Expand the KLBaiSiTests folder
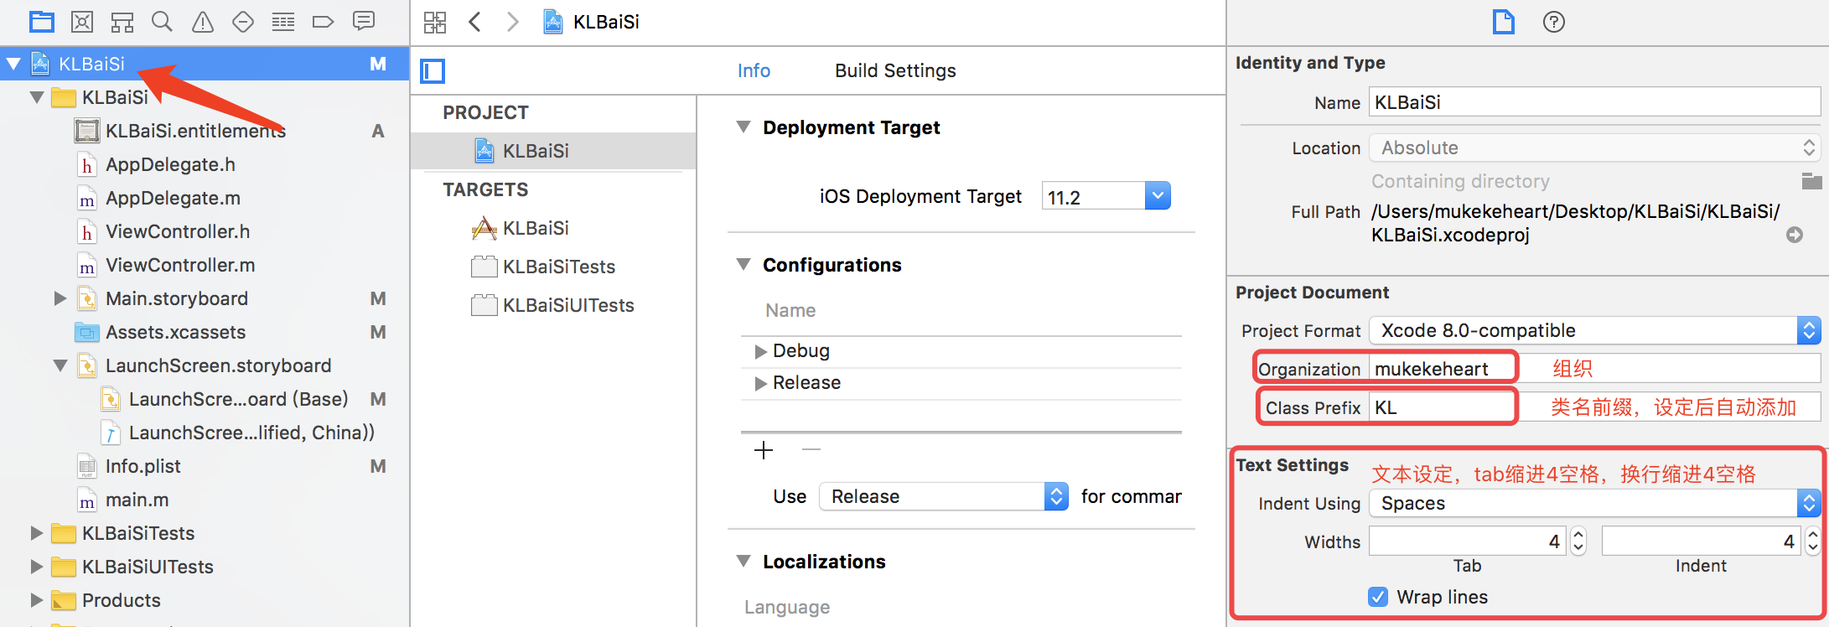Image resolution: width=1829 pixels, height=627 pixels. click(x=36, y=533)
